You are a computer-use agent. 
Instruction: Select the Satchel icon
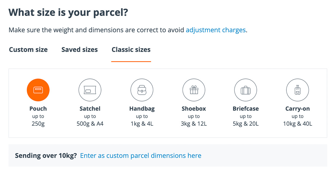coord(90,90)
